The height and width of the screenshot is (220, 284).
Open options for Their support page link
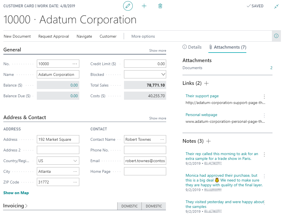pyautogui.click(x=264, y=97)
